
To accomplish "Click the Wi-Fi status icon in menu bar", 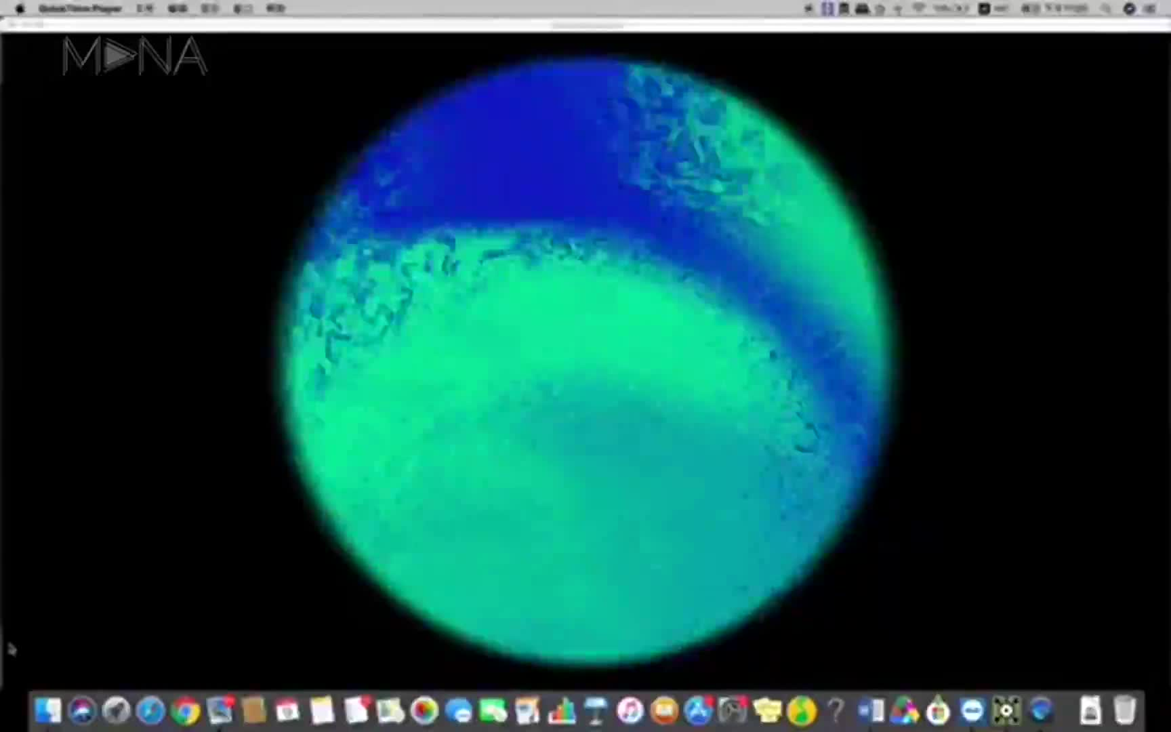I will (919, 8).
